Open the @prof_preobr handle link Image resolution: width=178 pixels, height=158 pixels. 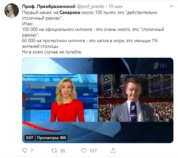click(x=90, y=7)
